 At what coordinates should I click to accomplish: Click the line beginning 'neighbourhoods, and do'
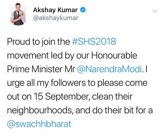80,110
